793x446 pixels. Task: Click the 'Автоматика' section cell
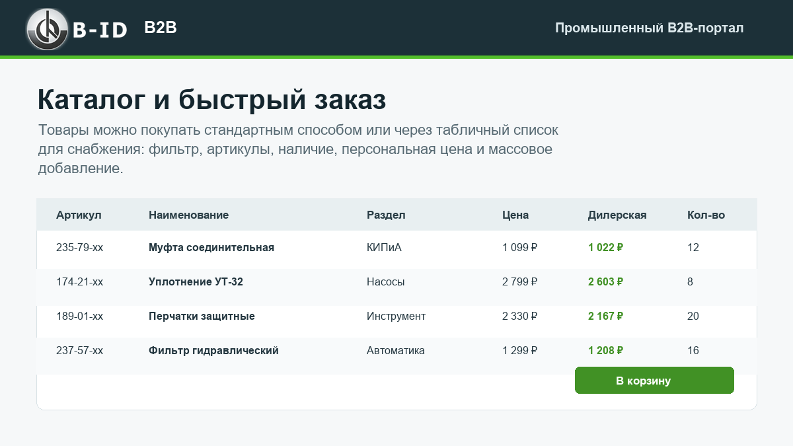[396, 351]
